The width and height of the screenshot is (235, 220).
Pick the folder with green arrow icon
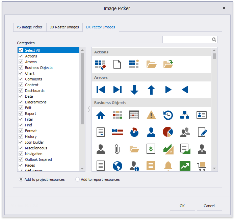point(168,64)
